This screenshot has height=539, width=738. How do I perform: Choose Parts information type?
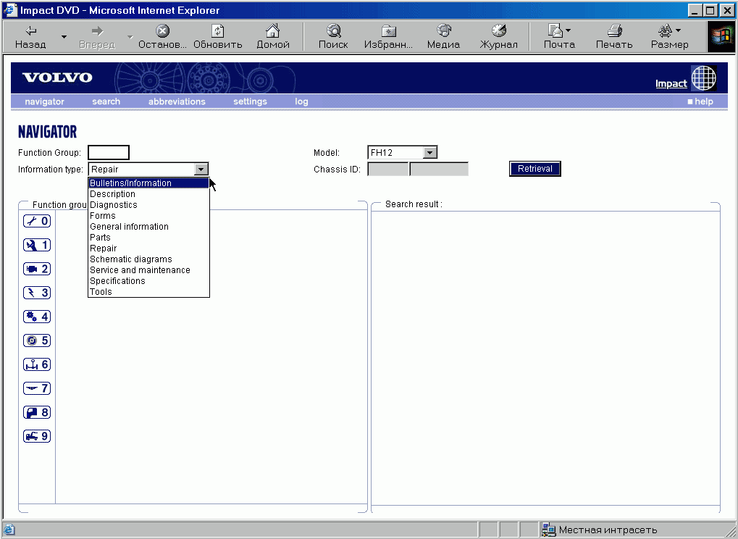point(148,237)
